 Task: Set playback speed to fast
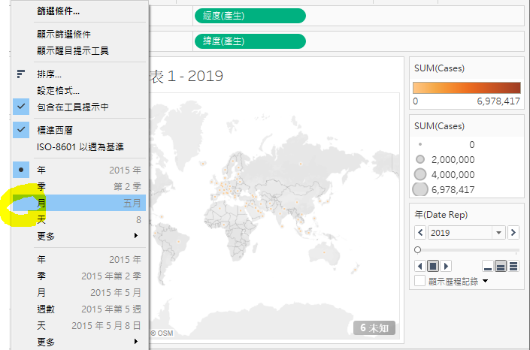(513, 266)
